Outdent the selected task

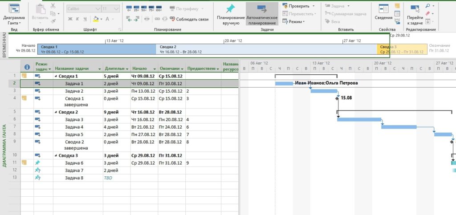tap(129, 19)
